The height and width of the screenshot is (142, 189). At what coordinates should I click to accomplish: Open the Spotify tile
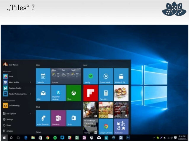(x=91, y=76)
